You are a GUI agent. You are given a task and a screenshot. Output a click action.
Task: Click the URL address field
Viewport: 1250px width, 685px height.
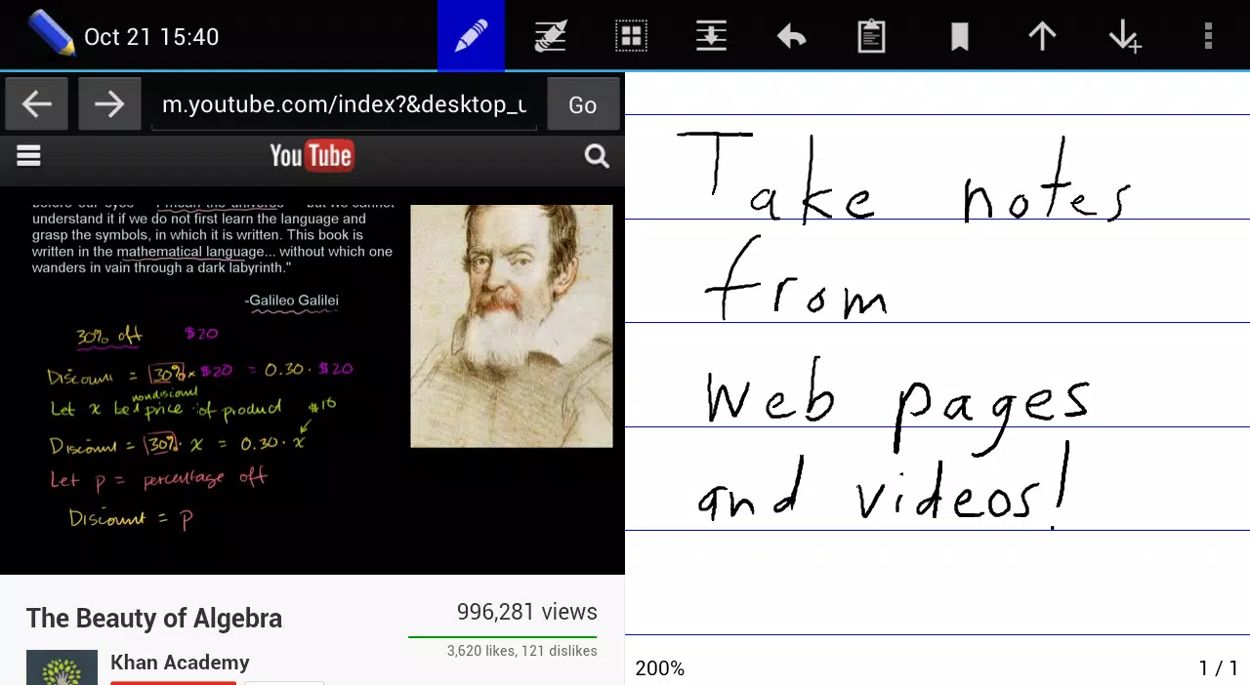pos(344,104)
